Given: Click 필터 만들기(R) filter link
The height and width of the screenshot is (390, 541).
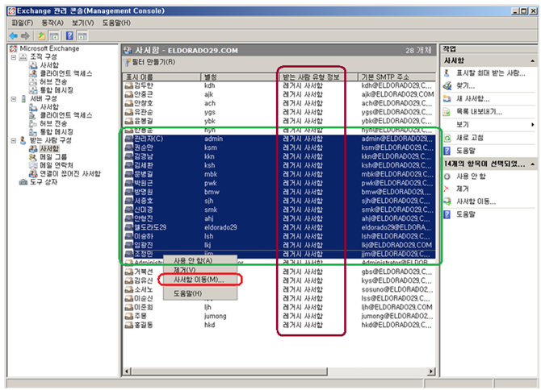Looking at the screenshot, I should click(153, 62).
